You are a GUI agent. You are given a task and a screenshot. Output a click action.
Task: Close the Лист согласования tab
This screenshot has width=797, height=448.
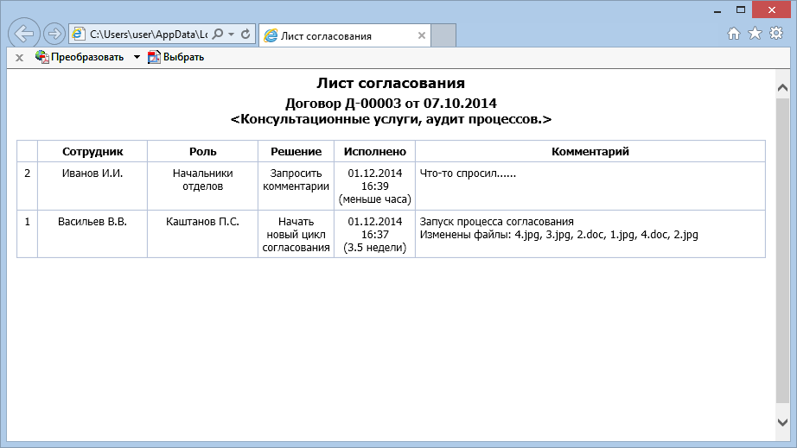click(x=422, y=36)
